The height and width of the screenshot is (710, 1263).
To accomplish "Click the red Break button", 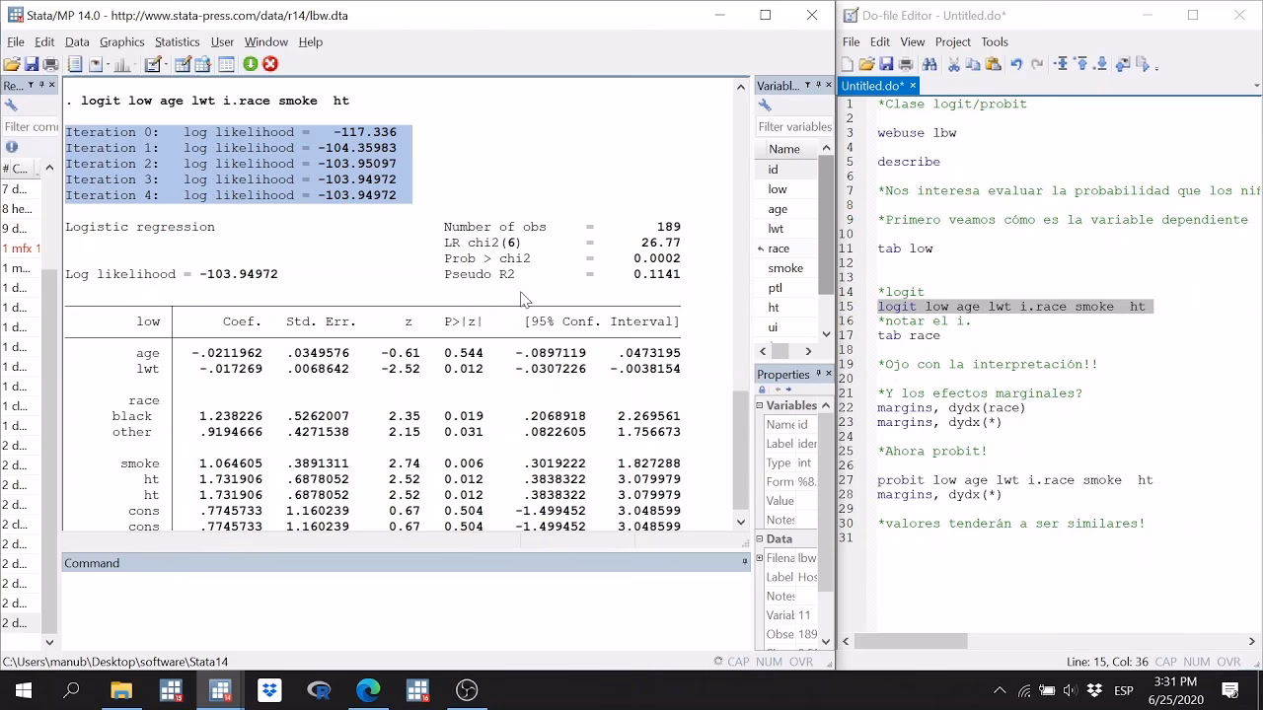I will point(270,64).
